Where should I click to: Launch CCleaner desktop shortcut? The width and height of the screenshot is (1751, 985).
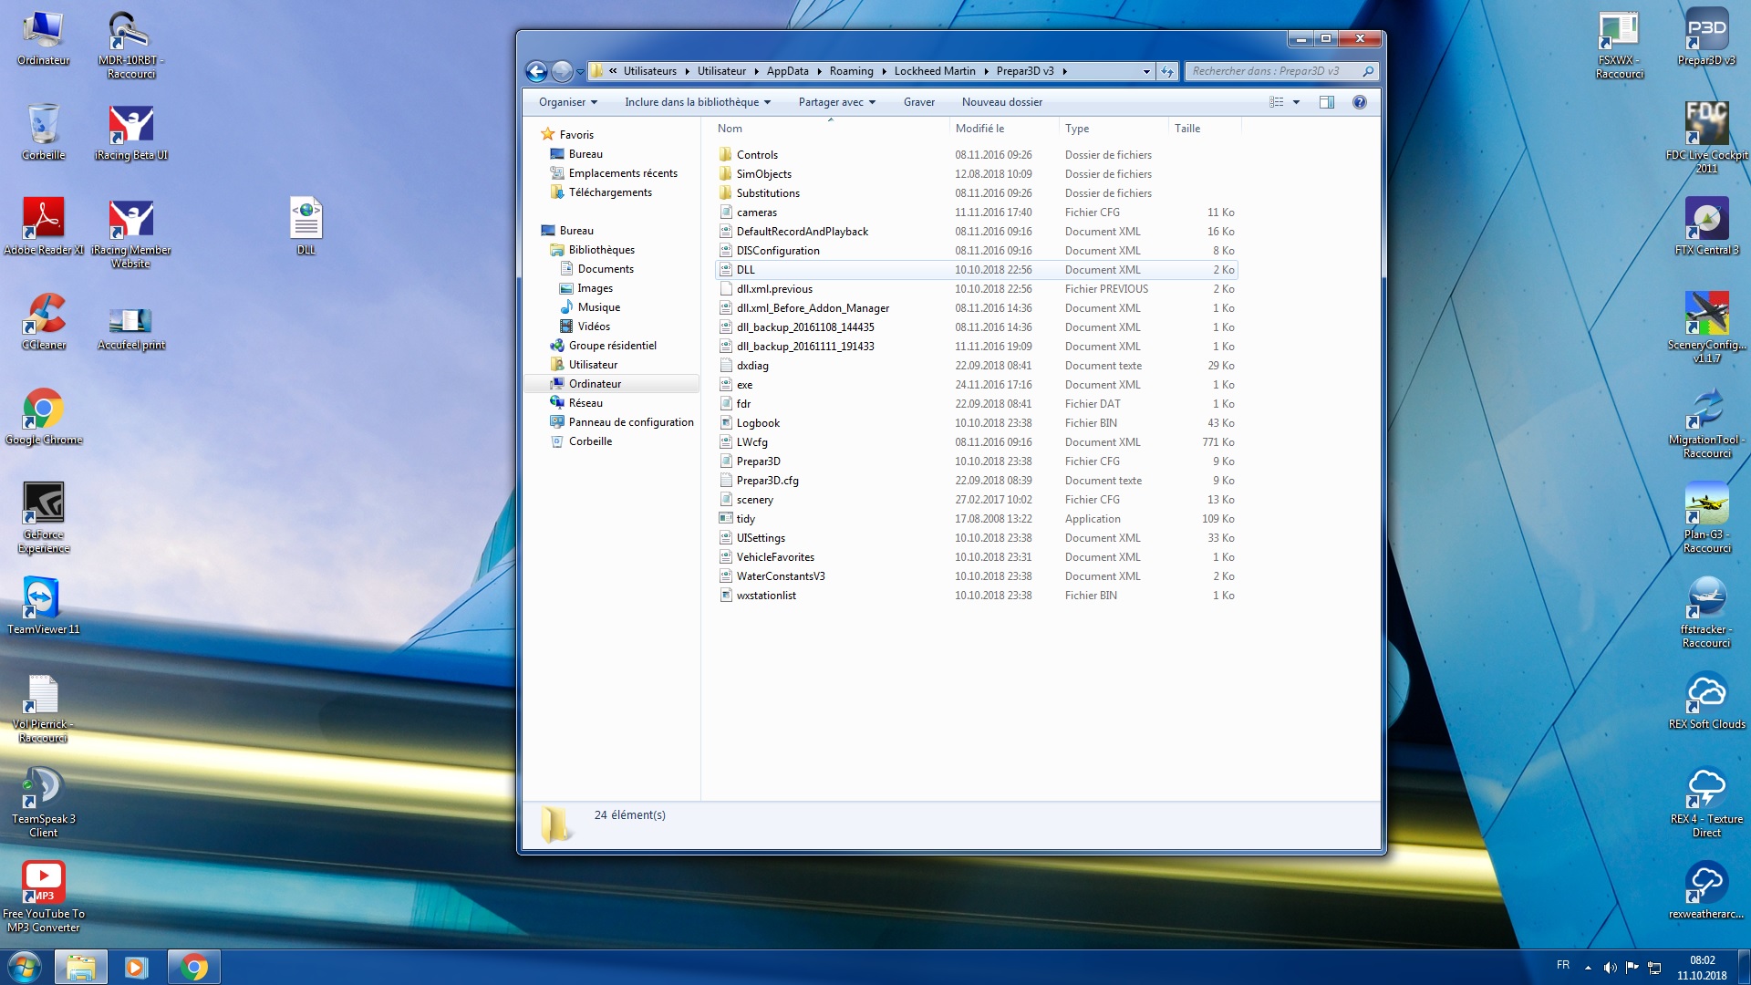pyautogui.click(x=43, y=321)
